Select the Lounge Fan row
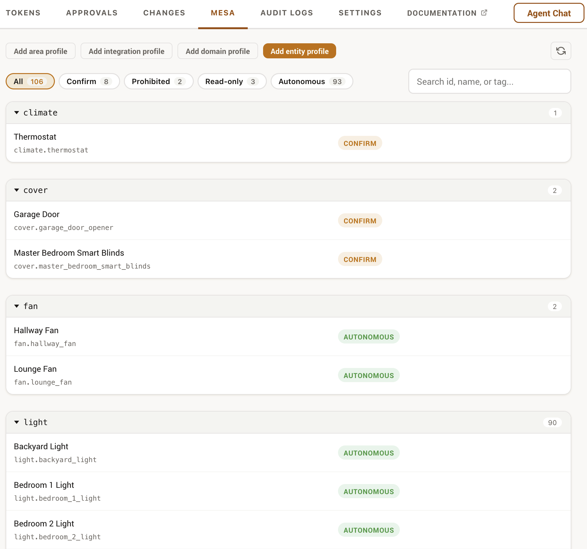The image size is (587, 549). coord(288,375)
